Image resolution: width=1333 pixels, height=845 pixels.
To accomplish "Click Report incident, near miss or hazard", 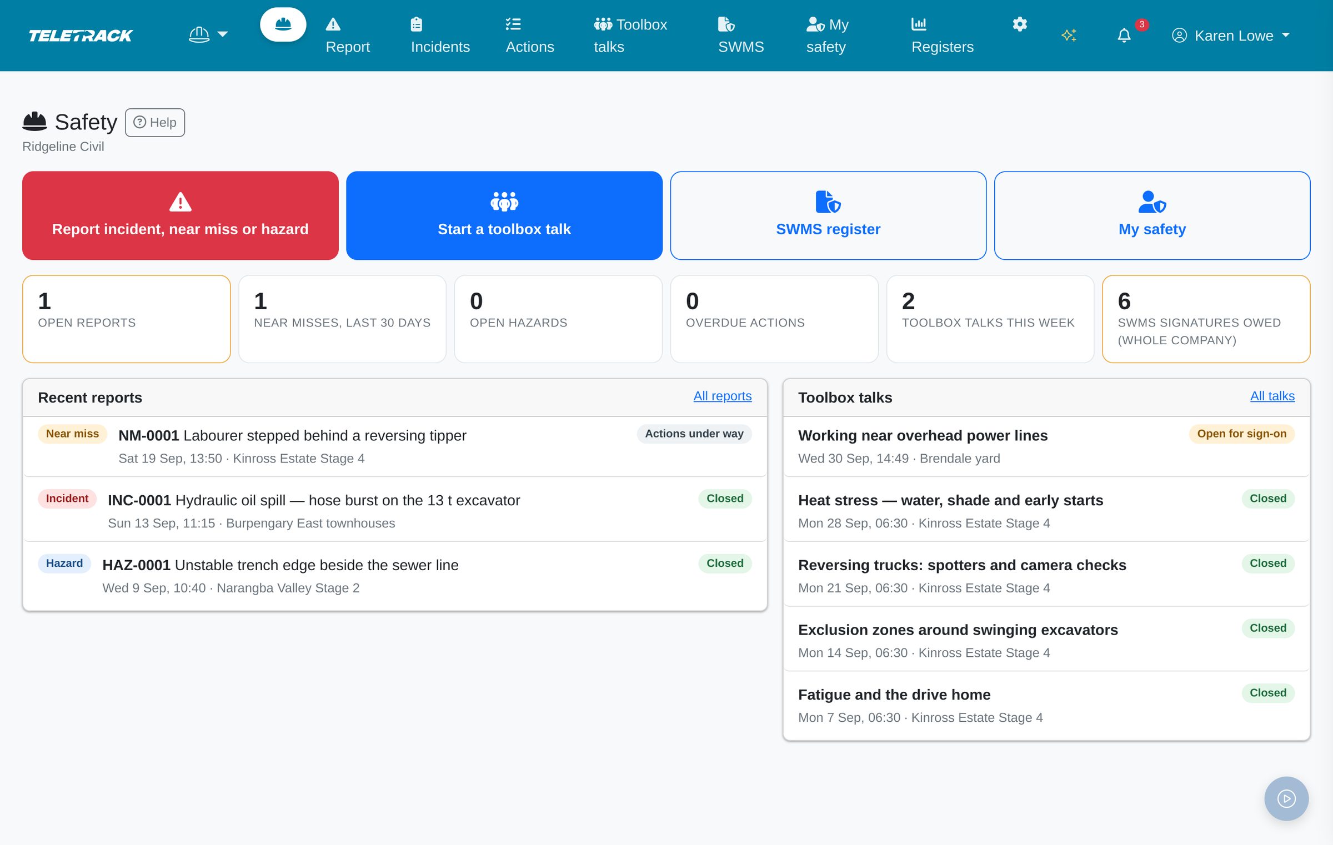I will tap(181, 215).
